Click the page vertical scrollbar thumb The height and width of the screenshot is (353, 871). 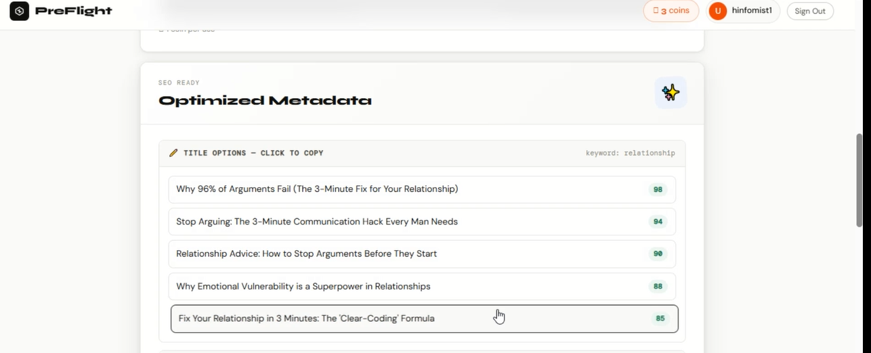pyautogui.click(x=859, y=179)
